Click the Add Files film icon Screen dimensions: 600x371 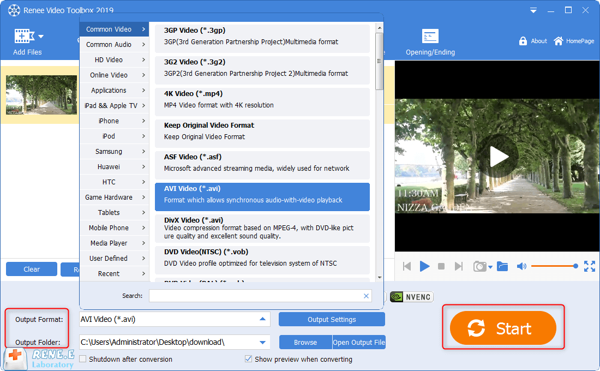[x=24, y=36]
